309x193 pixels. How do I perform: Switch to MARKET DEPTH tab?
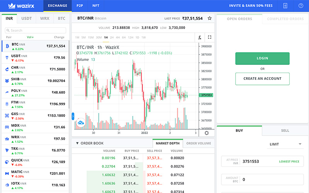pos(168,143)
